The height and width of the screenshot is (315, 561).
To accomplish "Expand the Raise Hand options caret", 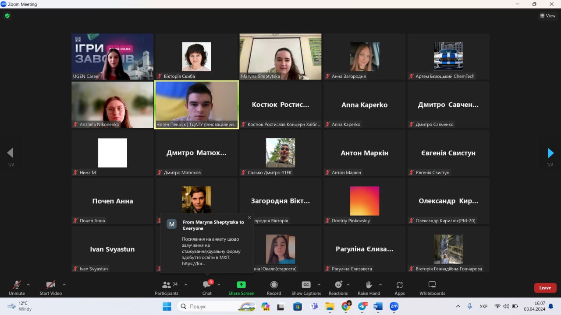I will pyautogui.click(x=380, y=284).
